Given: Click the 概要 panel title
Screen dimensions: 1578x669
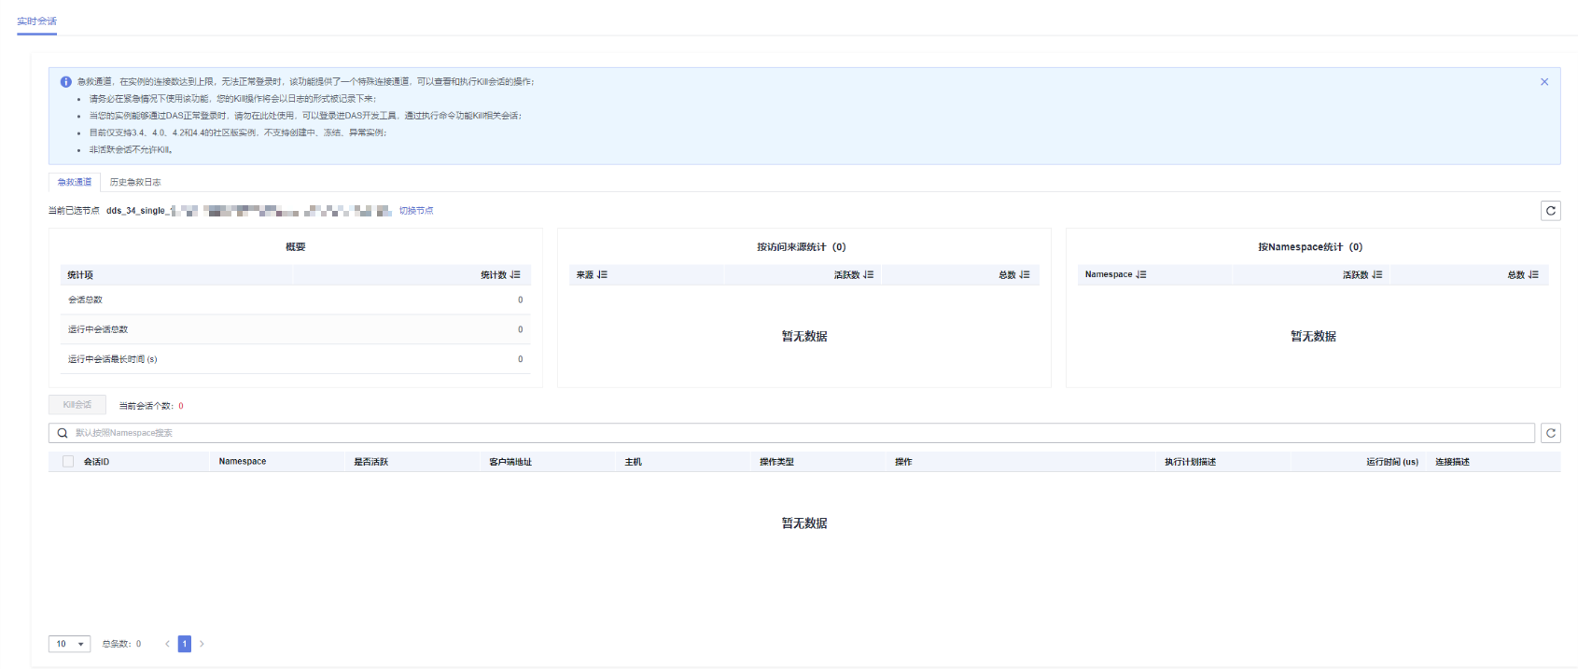Looking at the screenshot, I should click(296, 247).
